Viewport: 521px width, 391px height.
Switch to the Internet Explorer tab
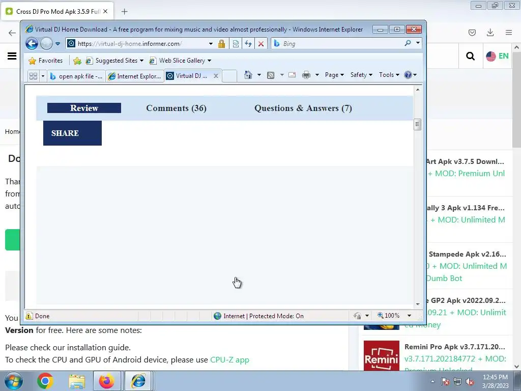135,76
